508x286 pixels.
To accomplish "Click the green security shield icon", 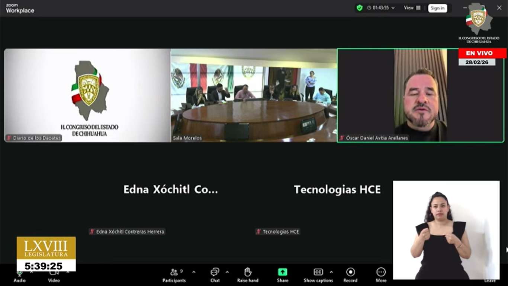I will 359,8.
